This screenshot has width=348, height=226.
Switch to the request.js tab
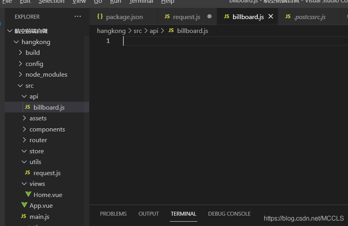(187, 17)
